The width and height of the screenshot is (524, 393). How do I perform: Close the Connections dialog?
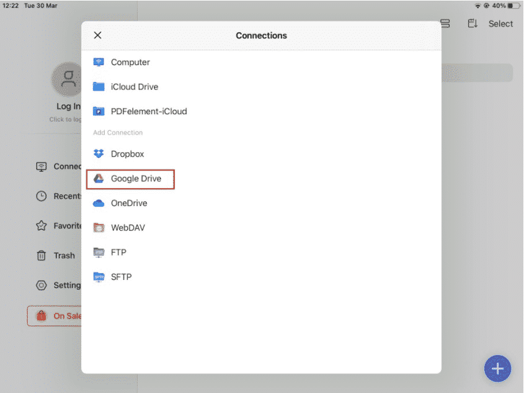click(x=97, y=35)
